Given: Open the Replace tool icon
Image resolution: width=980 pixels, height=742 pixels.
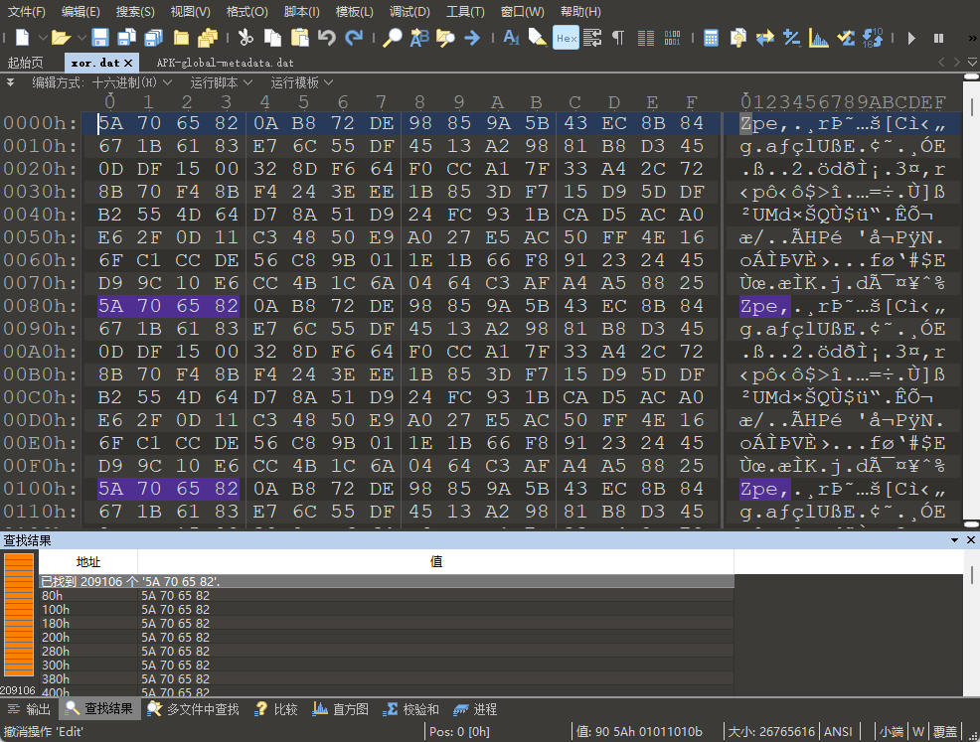Looking at the screenshot, I should coord(417,38).
